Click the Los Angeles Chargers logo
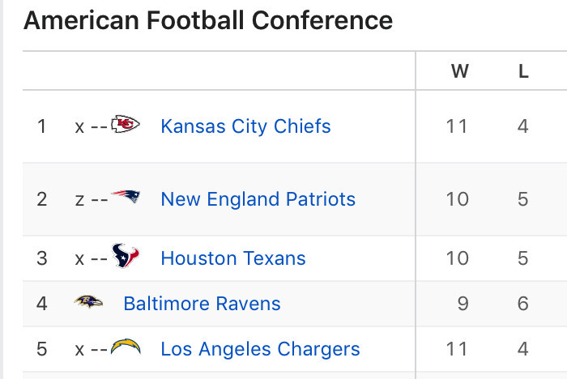The image size is (567, 379). (126, 347)
